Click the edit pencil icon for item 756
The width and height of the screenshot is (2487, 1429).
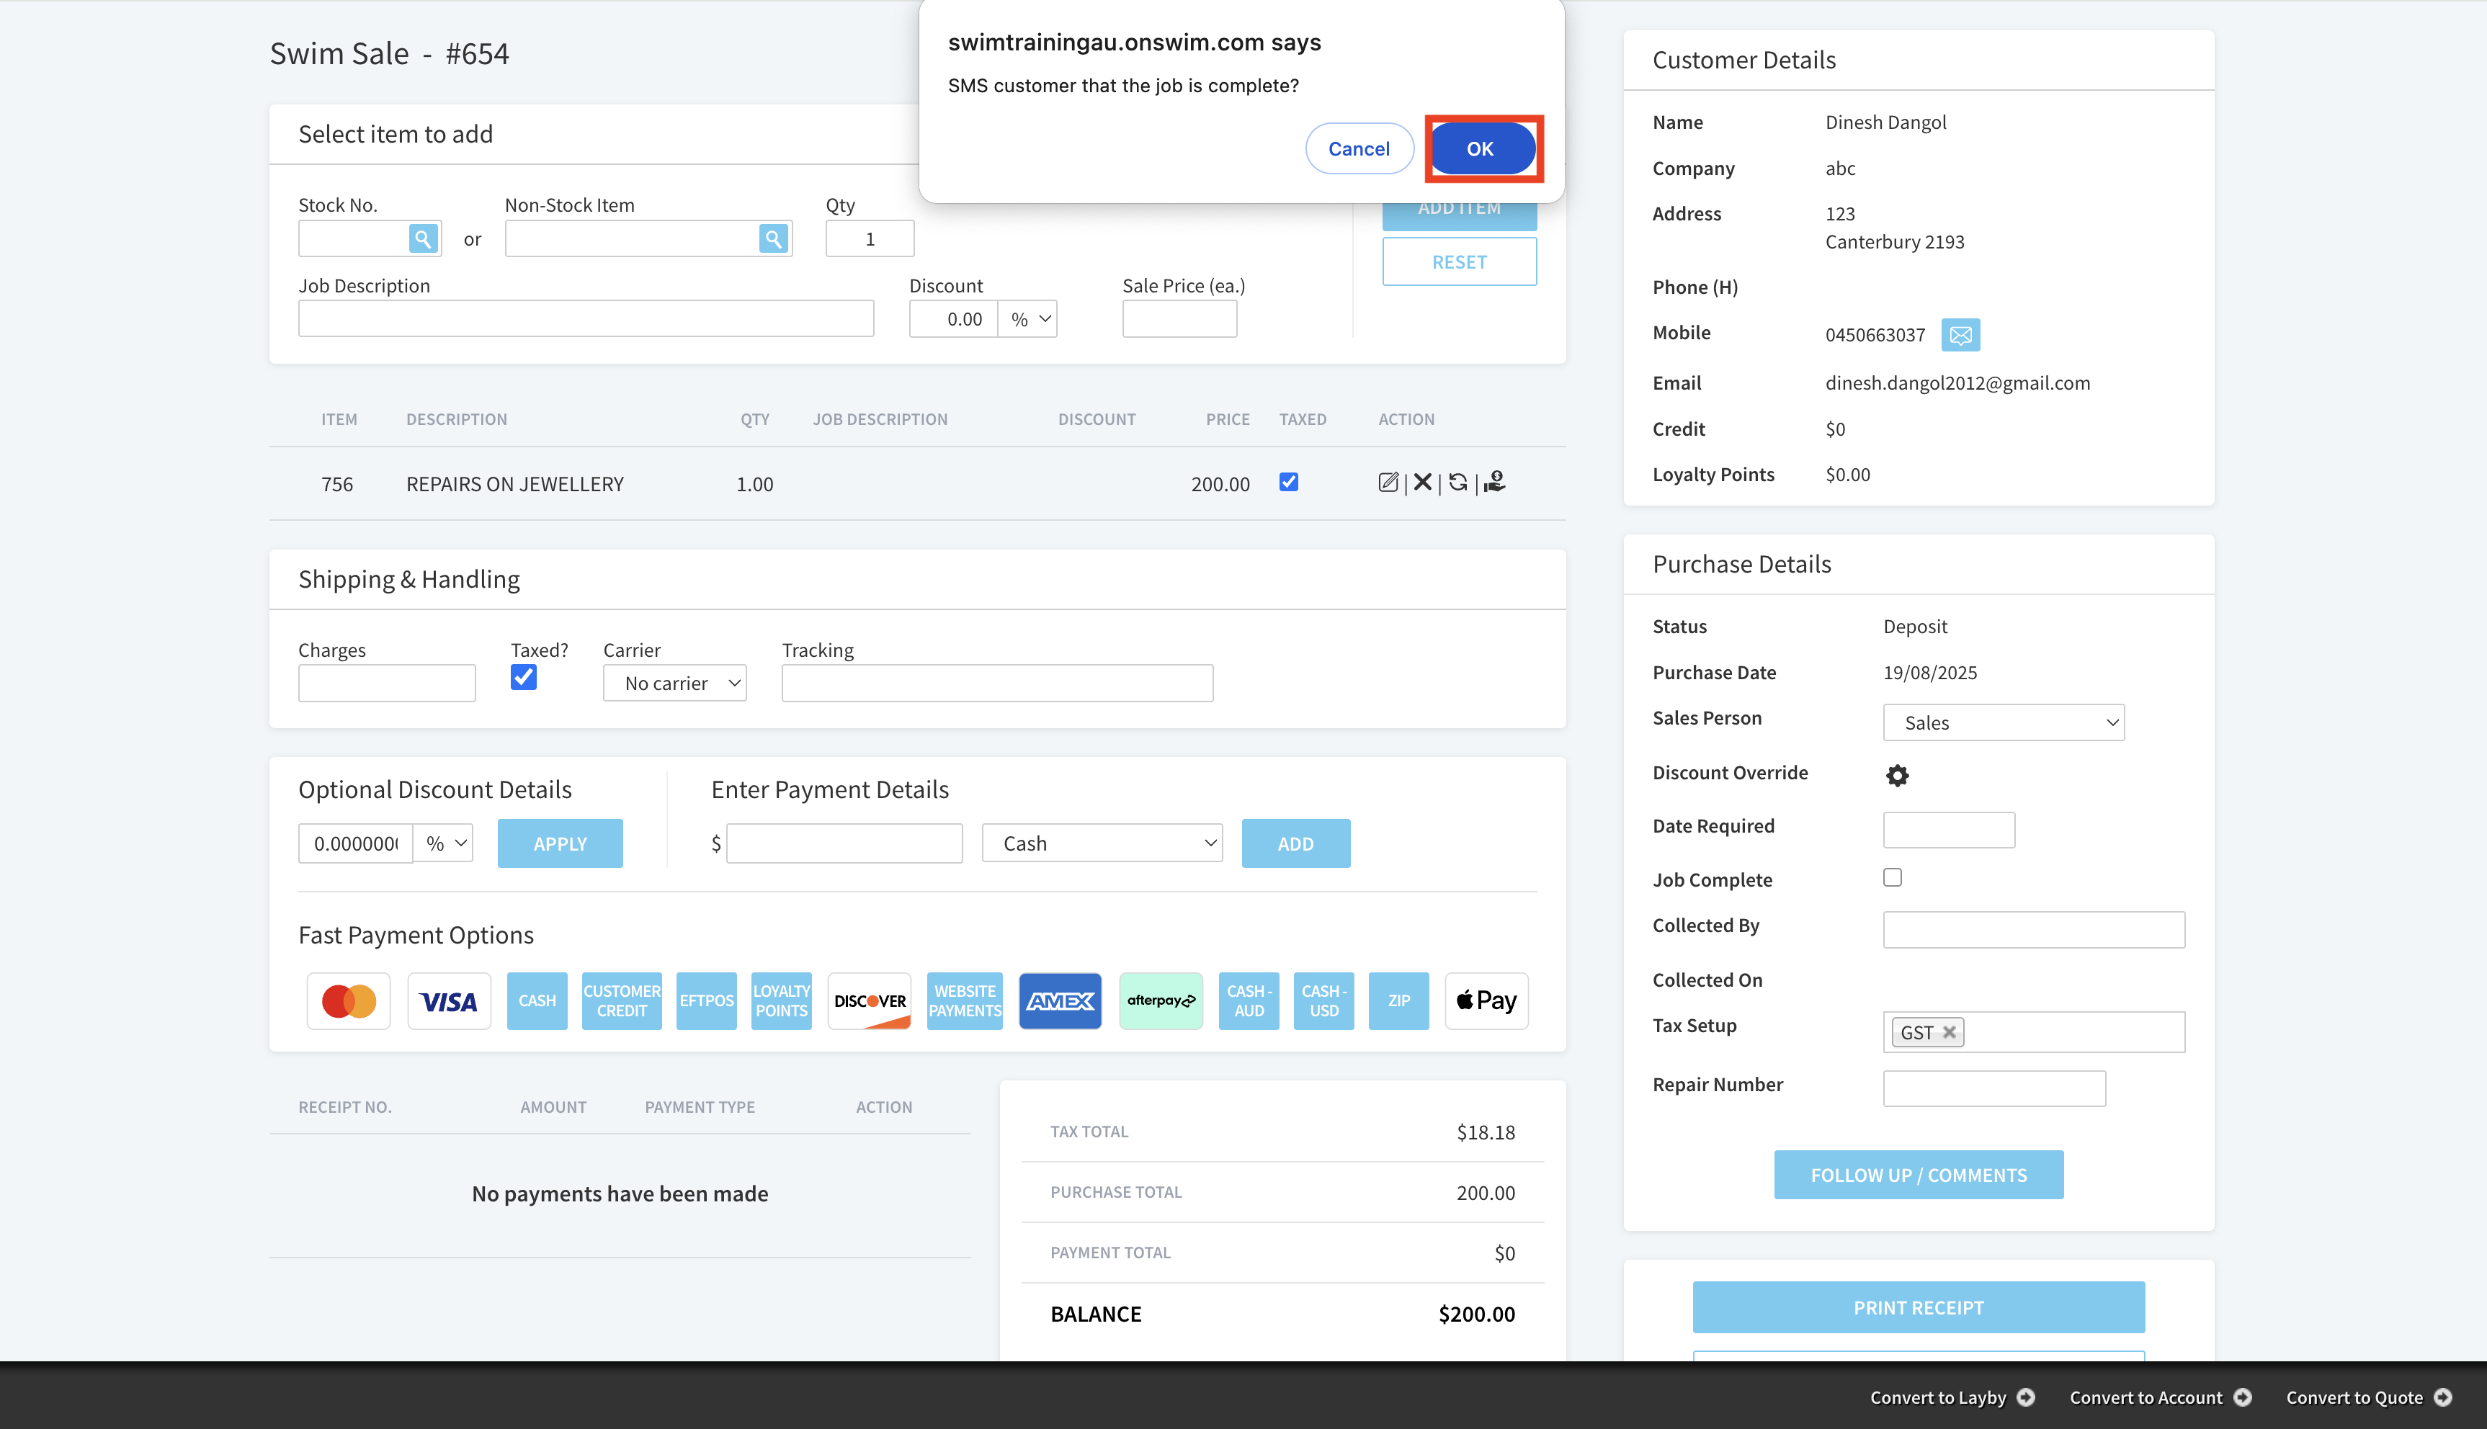tap(1388, 482)
